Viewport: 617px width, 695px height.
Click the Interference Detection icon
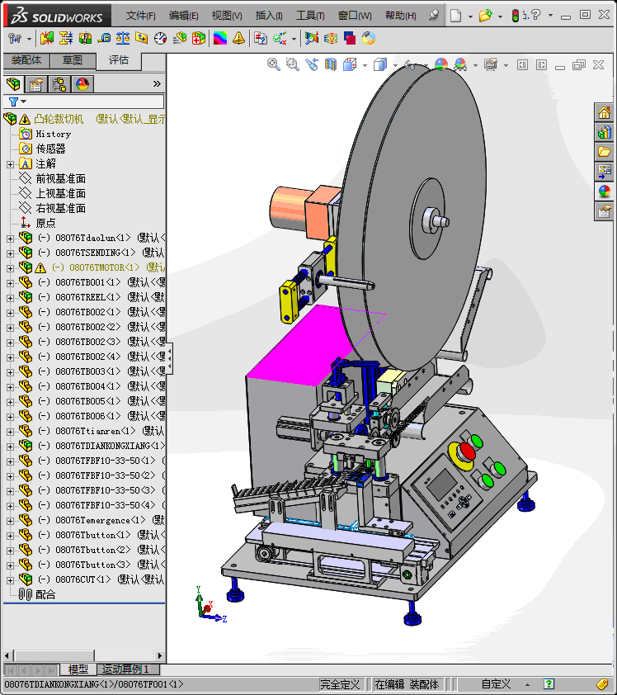[46, 39]
